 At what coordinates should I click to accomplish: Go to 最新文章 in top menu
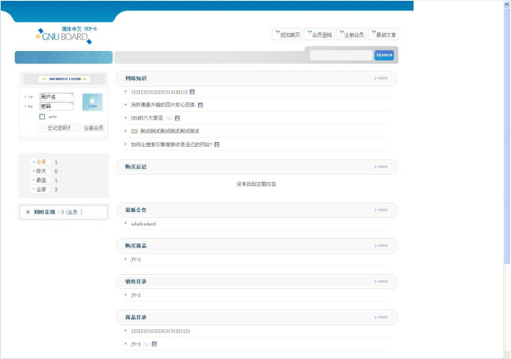click(x=383, y=35)
